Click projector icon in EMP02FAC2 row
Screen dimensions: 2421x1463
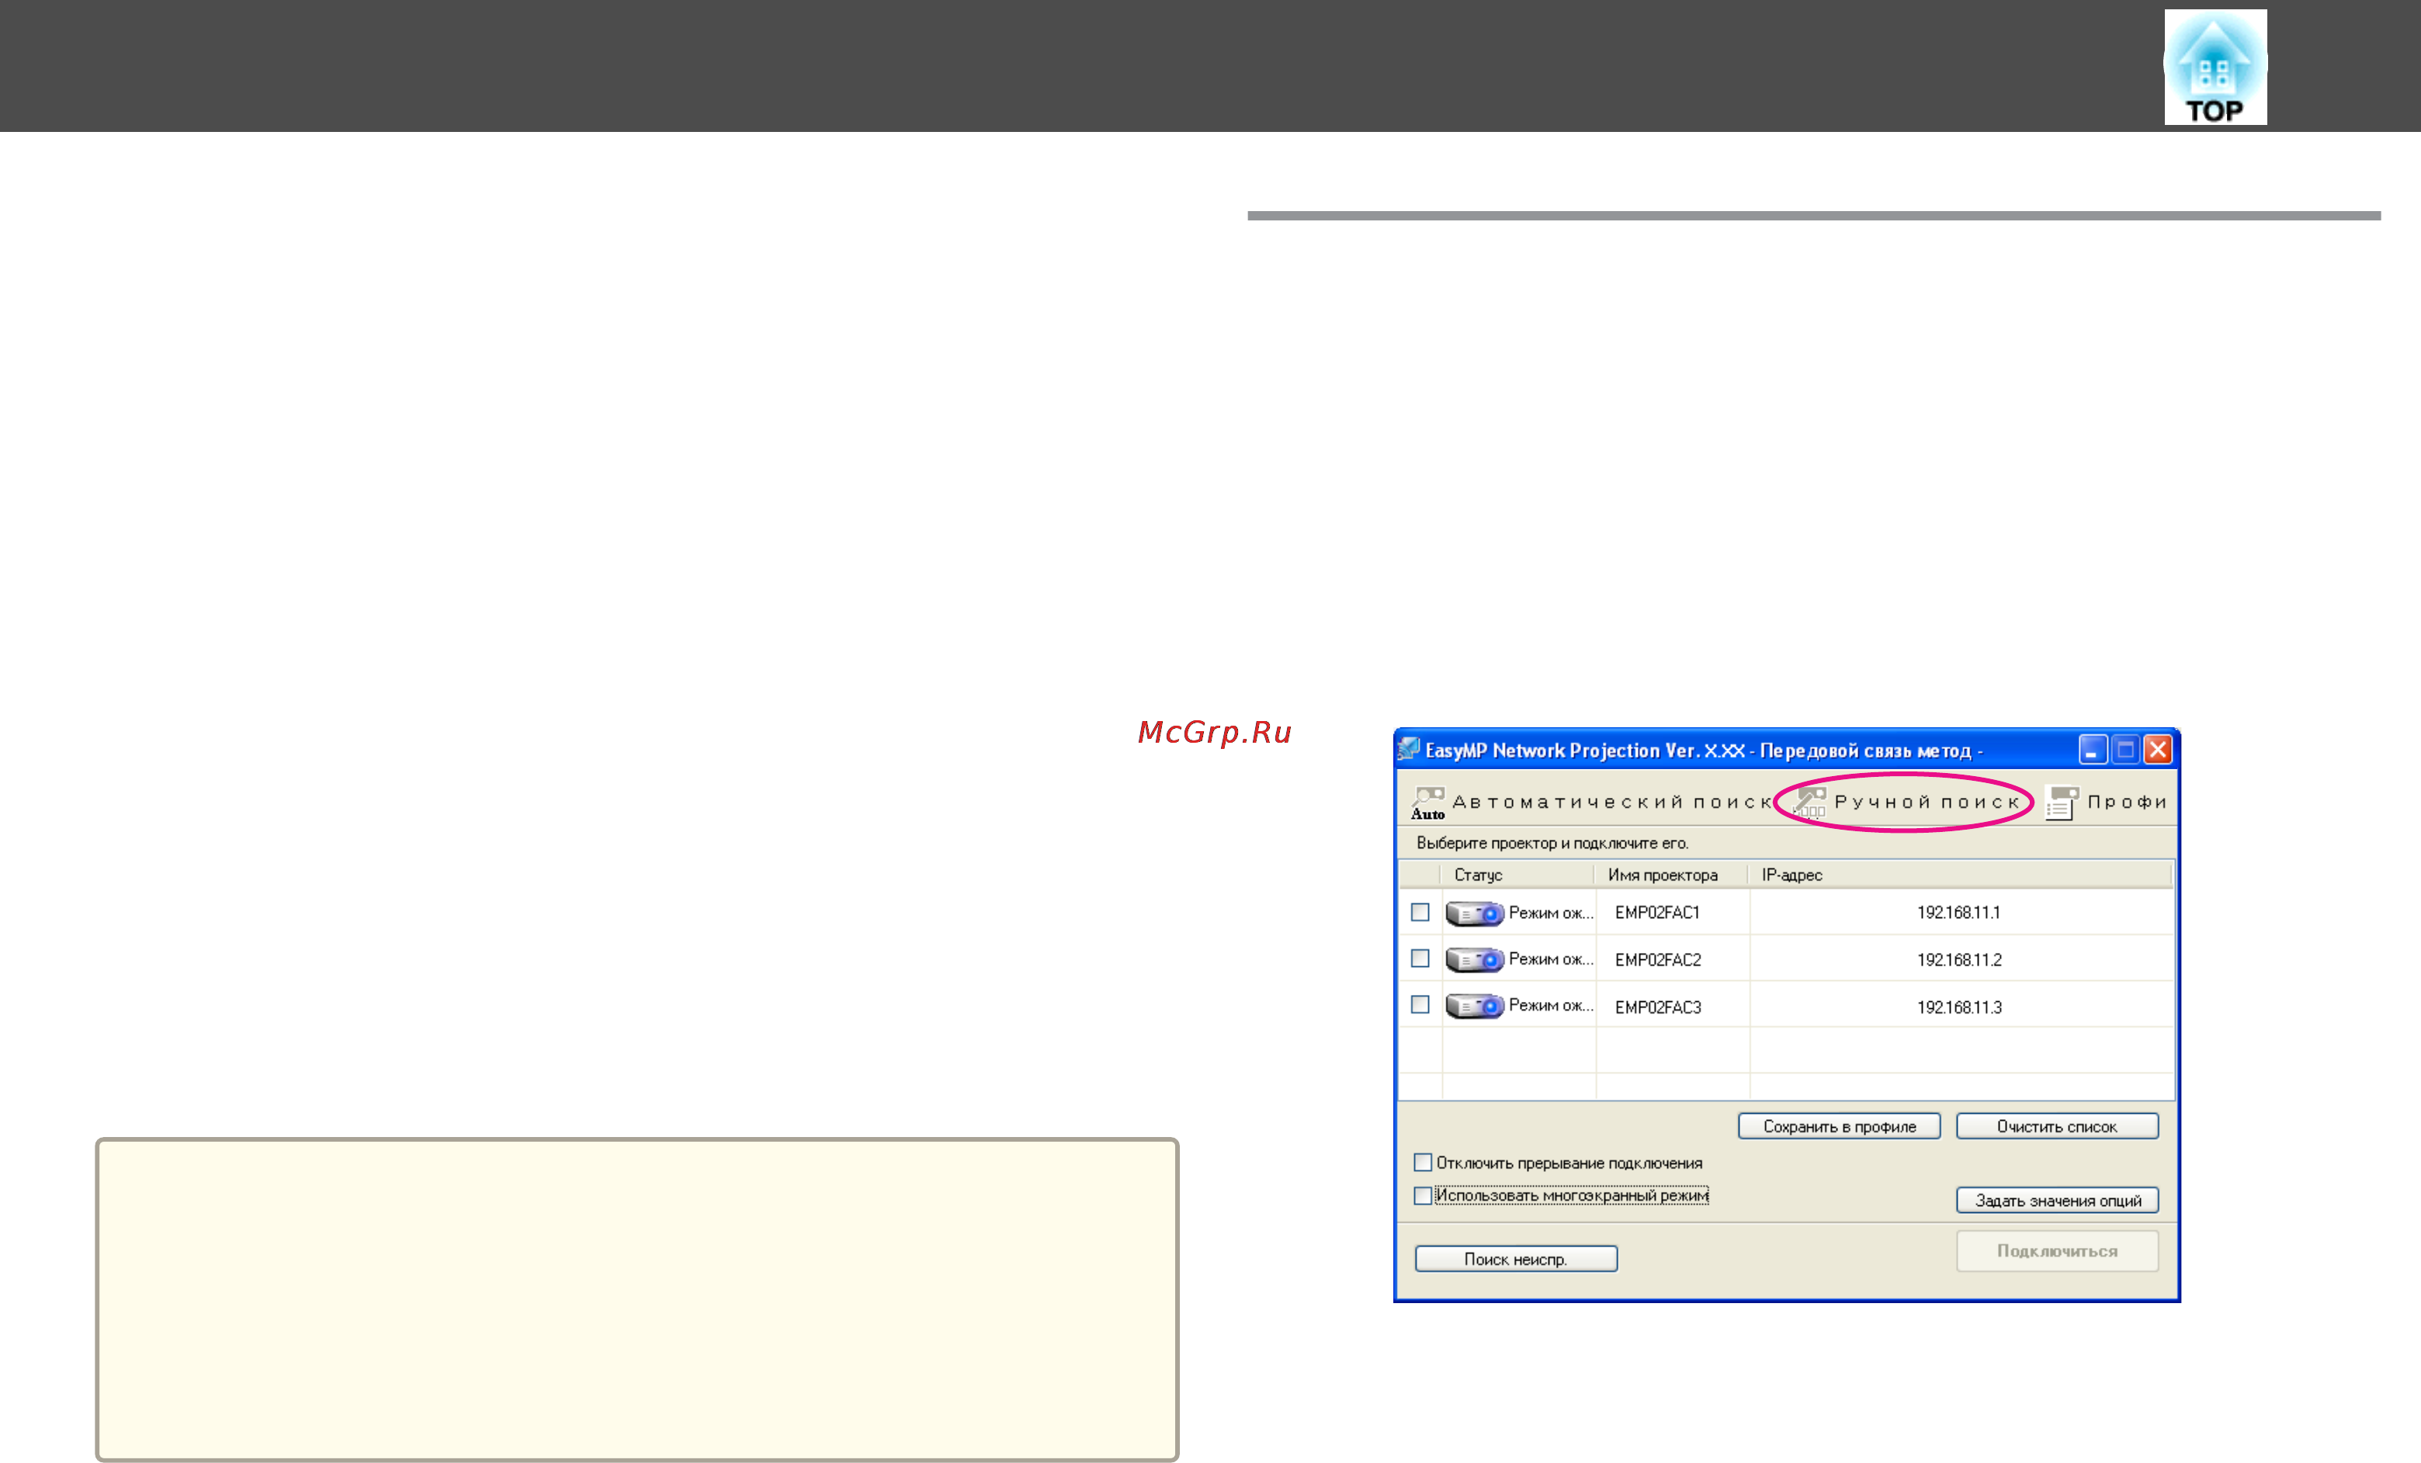point(1474,959)
